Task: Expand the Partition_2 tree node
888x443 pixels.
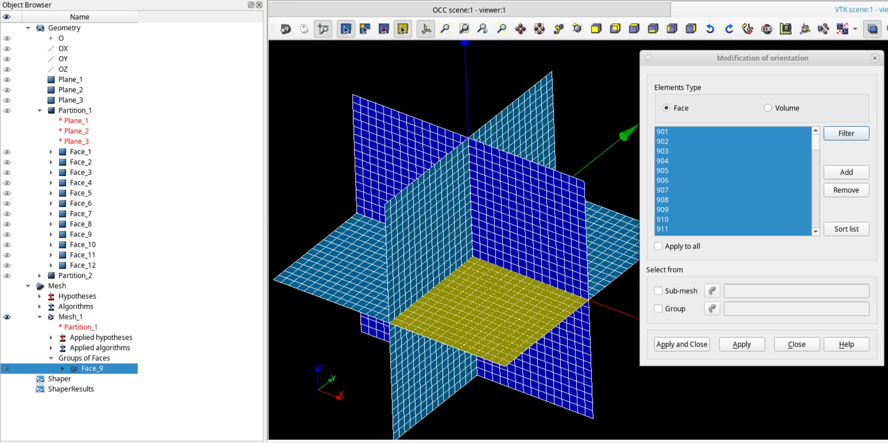Action: [40, 276]
